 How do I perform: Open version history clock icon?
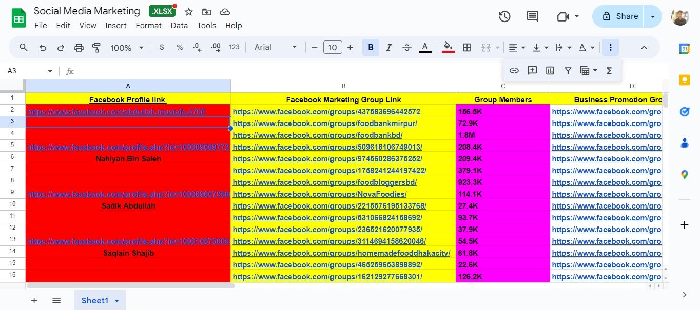(504, 16)
